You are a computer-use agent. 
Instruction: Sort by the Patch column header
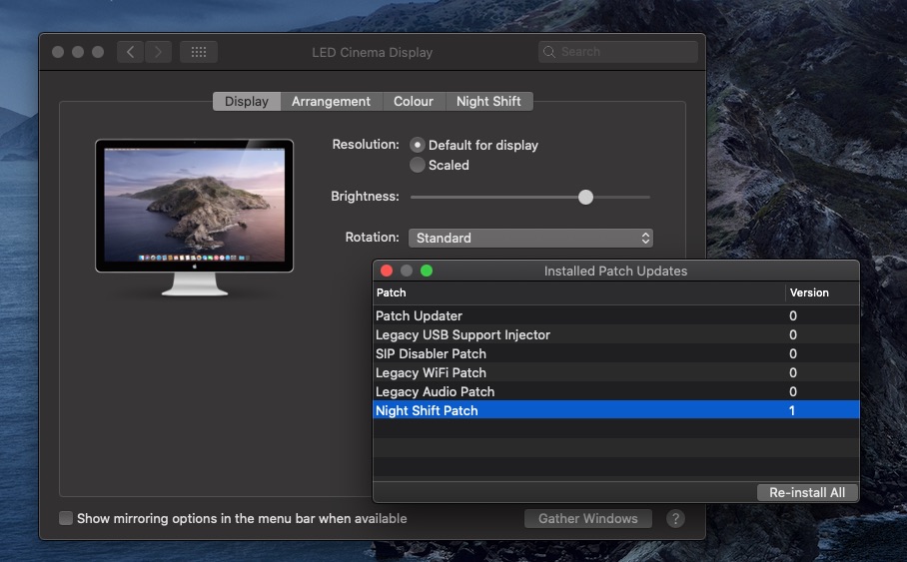578,292
